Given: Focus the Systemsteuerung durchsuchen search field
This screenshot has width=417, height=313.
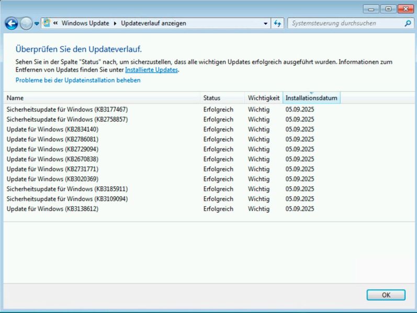Looking at the screenshot, I should [346, 23].
